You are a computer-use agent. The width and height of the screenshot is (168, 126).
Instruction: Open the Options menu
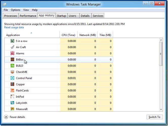tap(15, 10)
